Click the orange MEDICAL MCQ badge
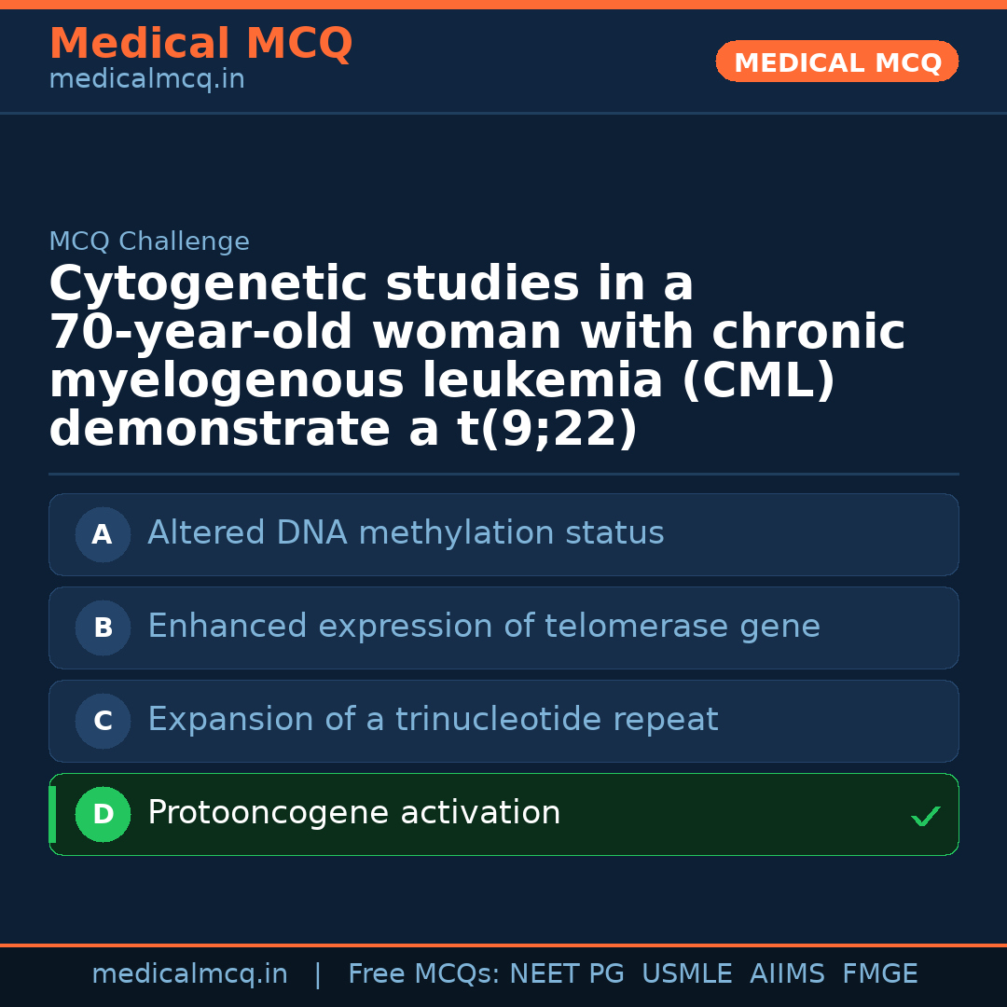Viewport: 1007px width, 1007px height. (837, 62)
